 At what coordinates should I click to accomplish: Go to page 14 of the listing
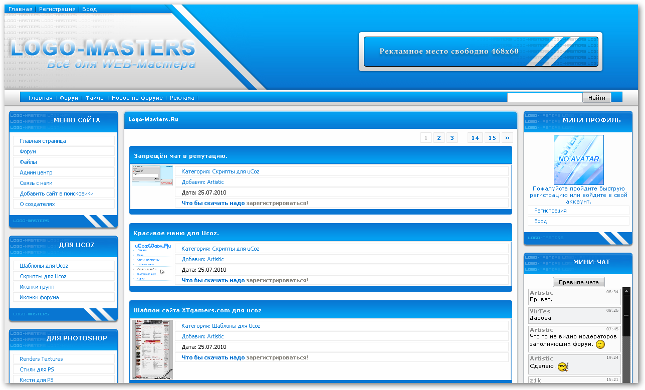click(x=475, y=138)
